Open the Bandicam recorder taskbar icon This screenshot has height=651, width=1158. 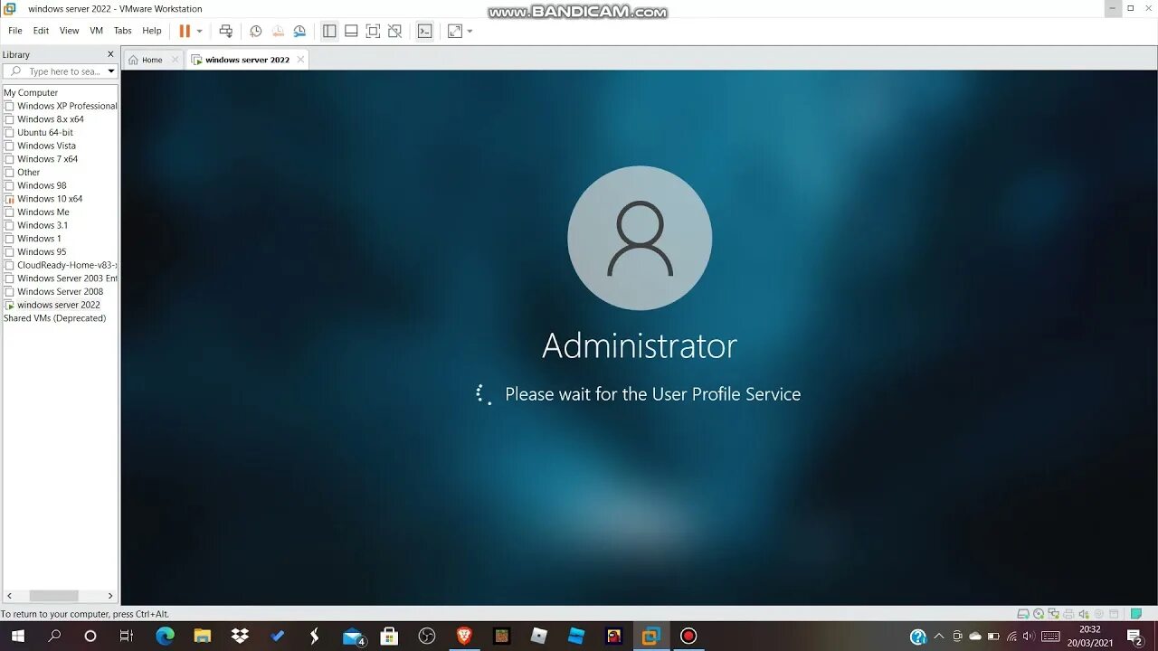point(688,636)
